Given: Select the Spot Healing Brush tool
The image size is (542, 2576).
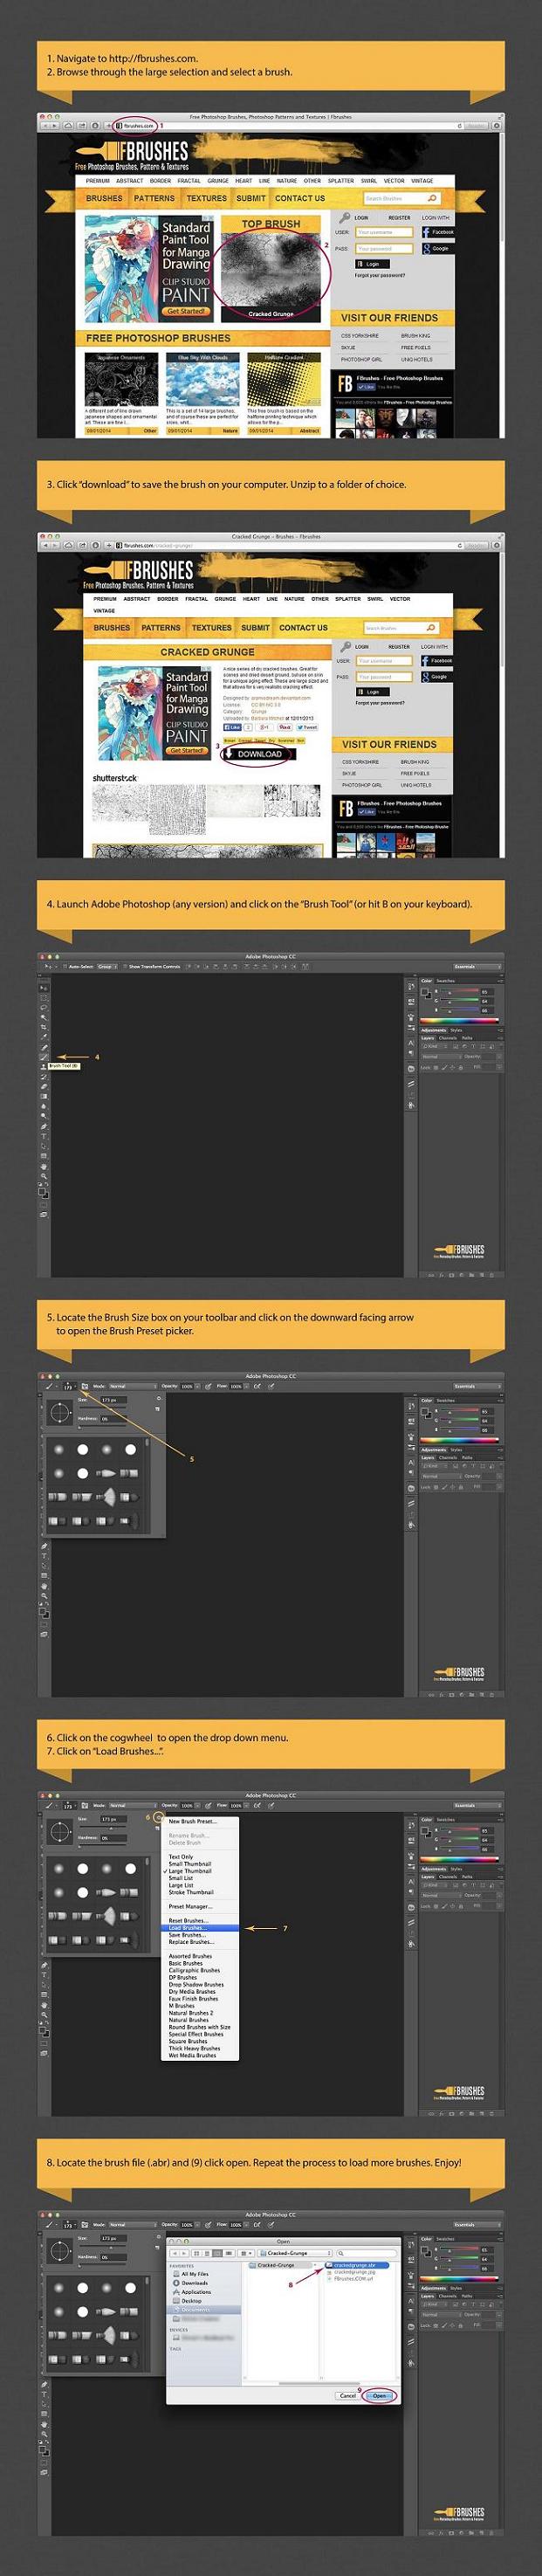Looking at the screenshot, I should tap(44, 1047).
